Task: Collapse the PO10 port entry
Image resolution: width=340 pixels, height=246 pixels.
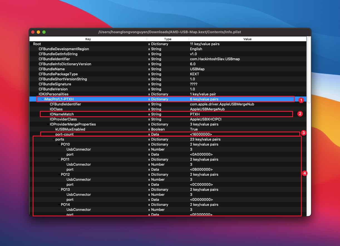Action: tap(59, 144)
